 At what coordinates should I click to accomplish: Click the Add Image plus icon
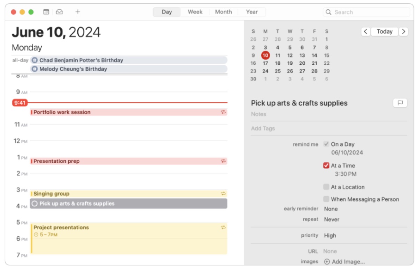(x=327, y=261)
